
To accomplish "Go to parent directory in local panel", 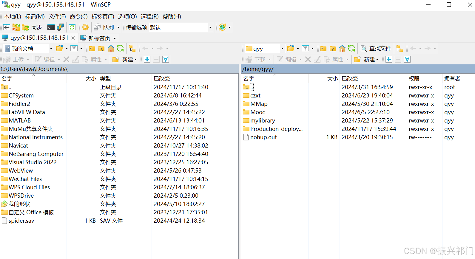I will (92, 49).
